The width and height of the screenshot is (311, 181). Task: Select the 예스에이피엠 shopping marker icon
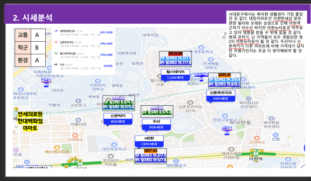[57, 148]
